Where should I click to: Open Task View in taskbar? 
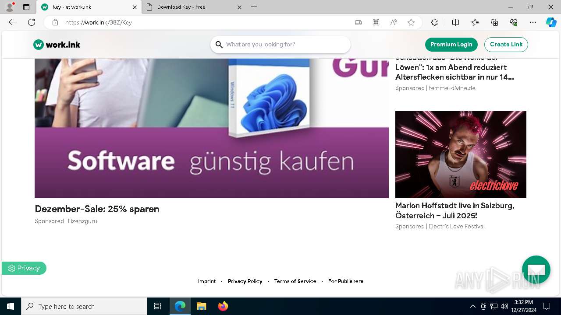coord(158,306)
